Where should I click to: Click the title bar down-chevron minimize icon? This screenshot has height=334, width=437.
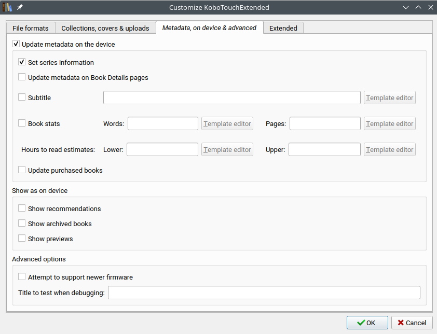pos(406,8)
